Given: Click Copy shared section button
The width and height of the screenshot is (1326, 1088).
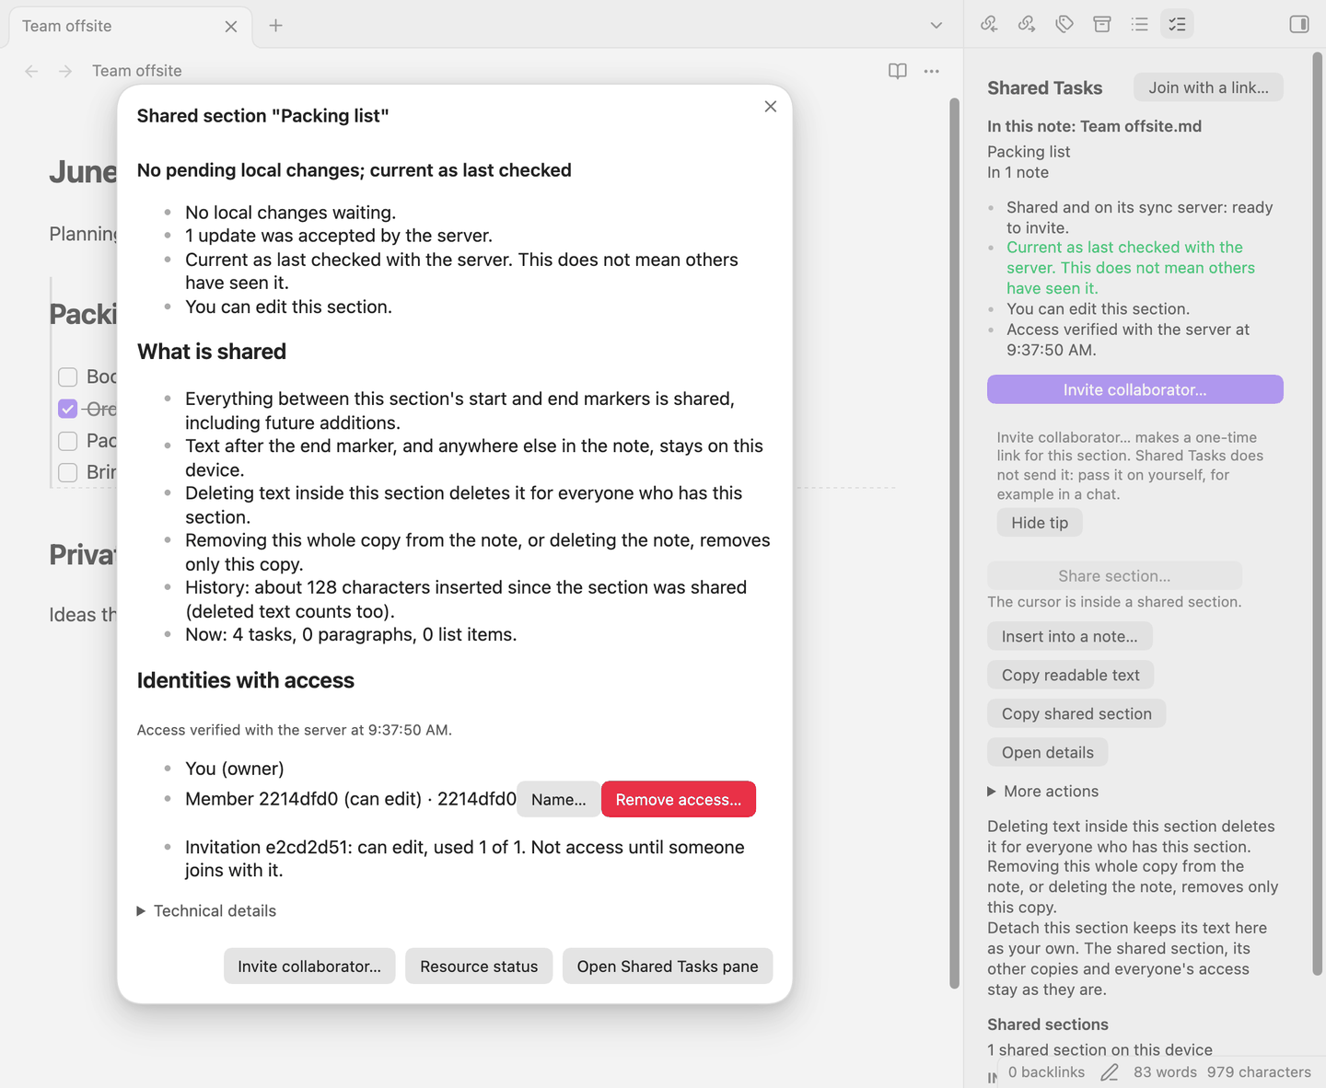Looking at the screenshot, I should [1076, 714].
